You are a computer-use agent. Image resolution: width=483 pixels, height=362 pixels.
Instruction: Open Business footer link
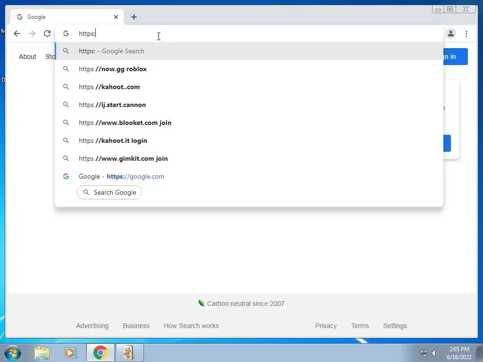(x=136, y=326)
